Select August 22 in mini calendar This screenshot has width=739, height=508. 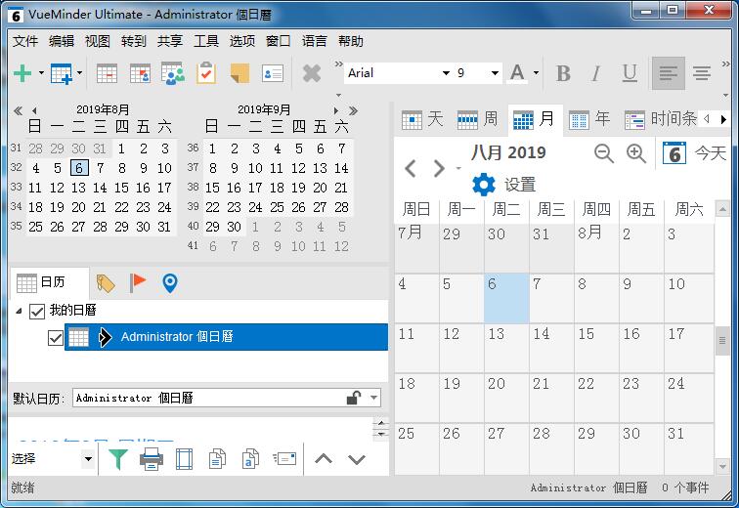(x=121, y=208)
